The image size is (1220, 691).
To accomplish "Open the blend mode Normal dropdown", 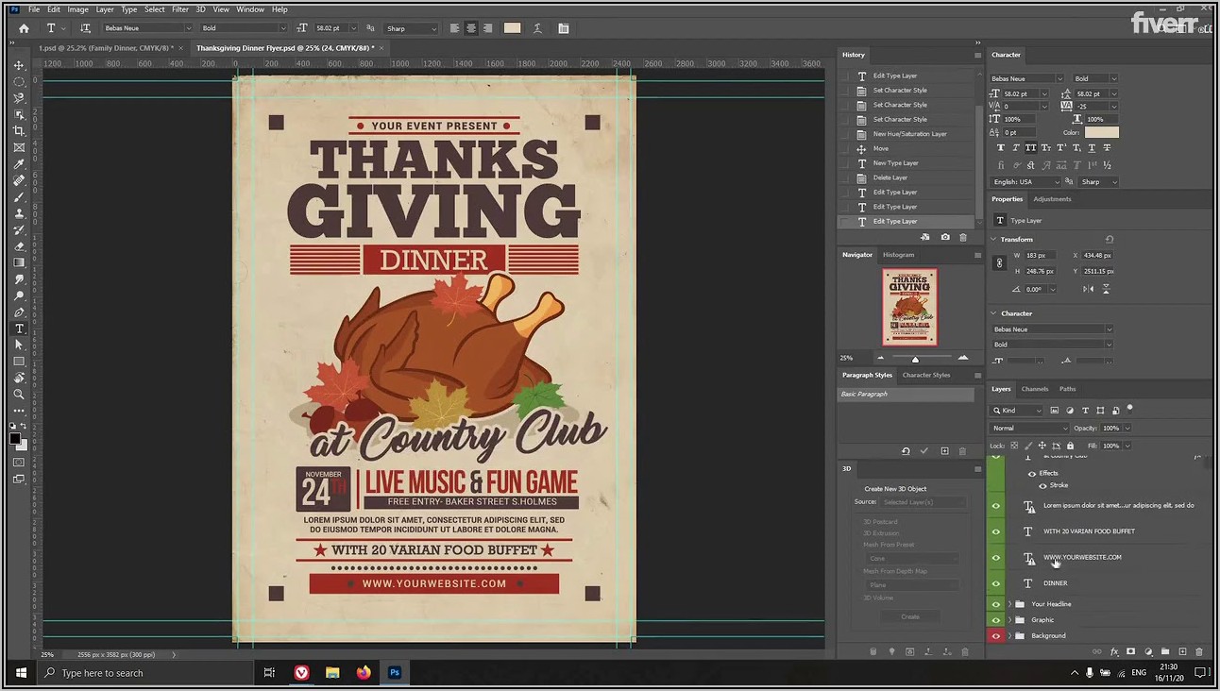I will [x=1028, y=428].
